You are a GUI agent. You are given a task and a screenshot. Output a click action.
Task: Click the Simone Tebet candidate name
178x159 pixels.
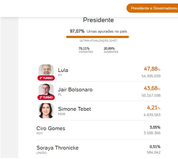point(74,109)
